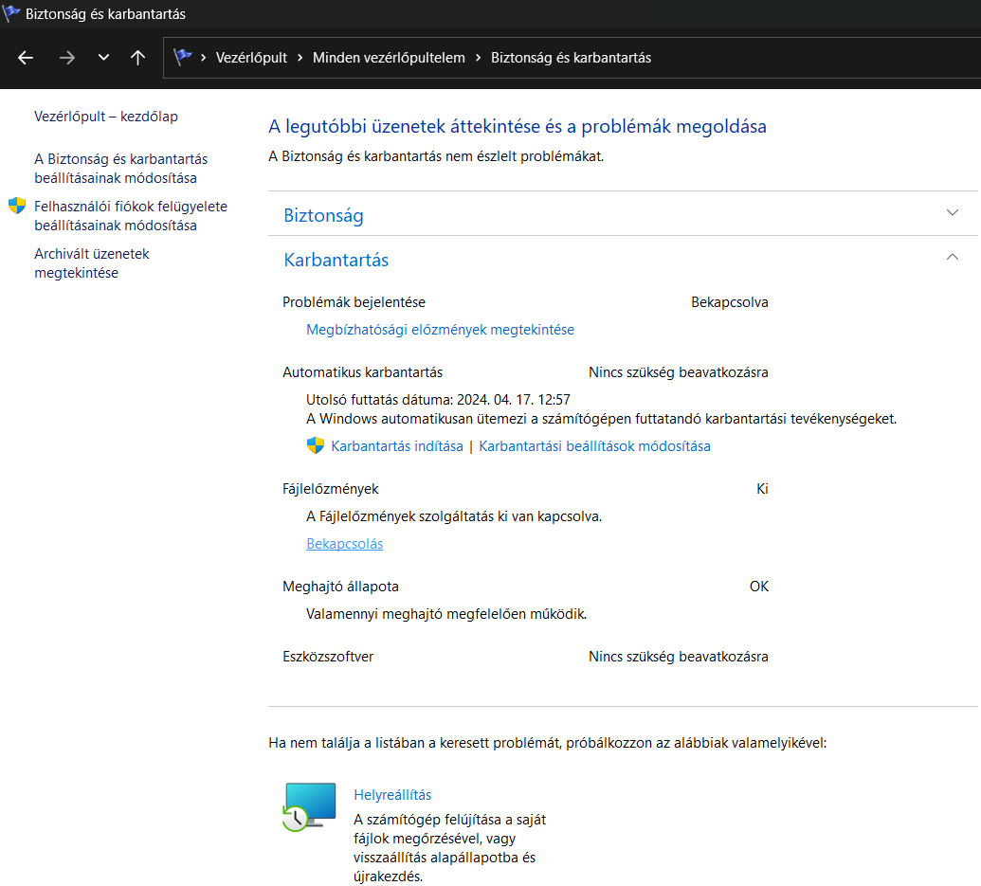This screenshot has height=886, width=981.
Task: Click the flag icon in the address bar
Action: point(183,57)
